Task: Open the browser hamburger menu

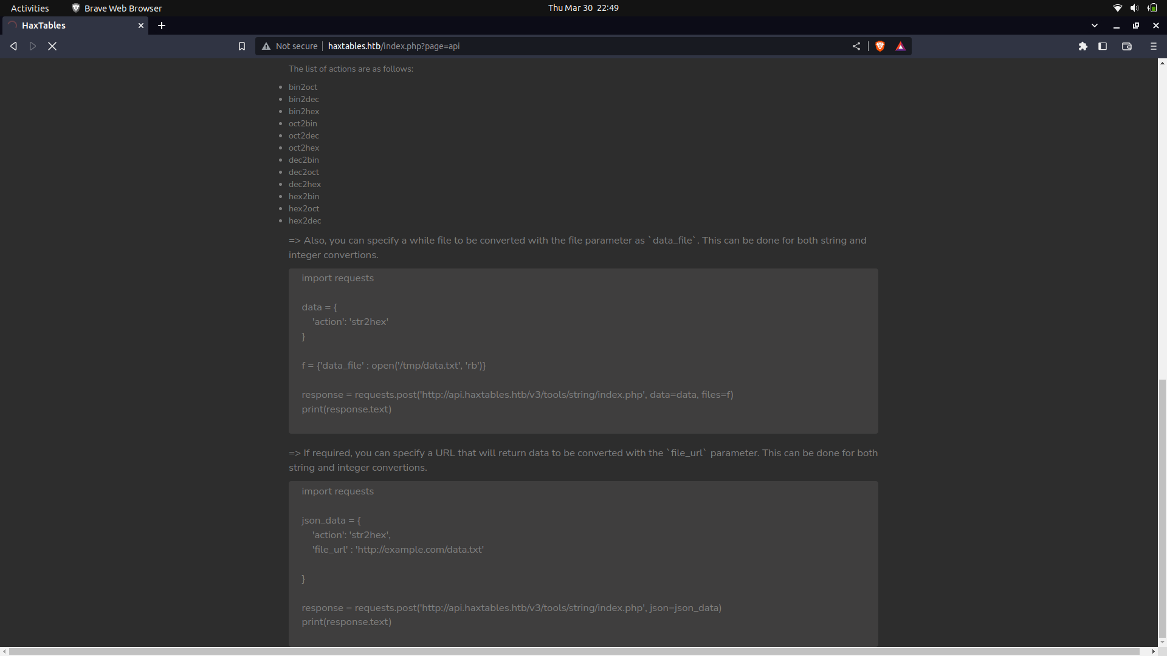Action: [1152, 46]
